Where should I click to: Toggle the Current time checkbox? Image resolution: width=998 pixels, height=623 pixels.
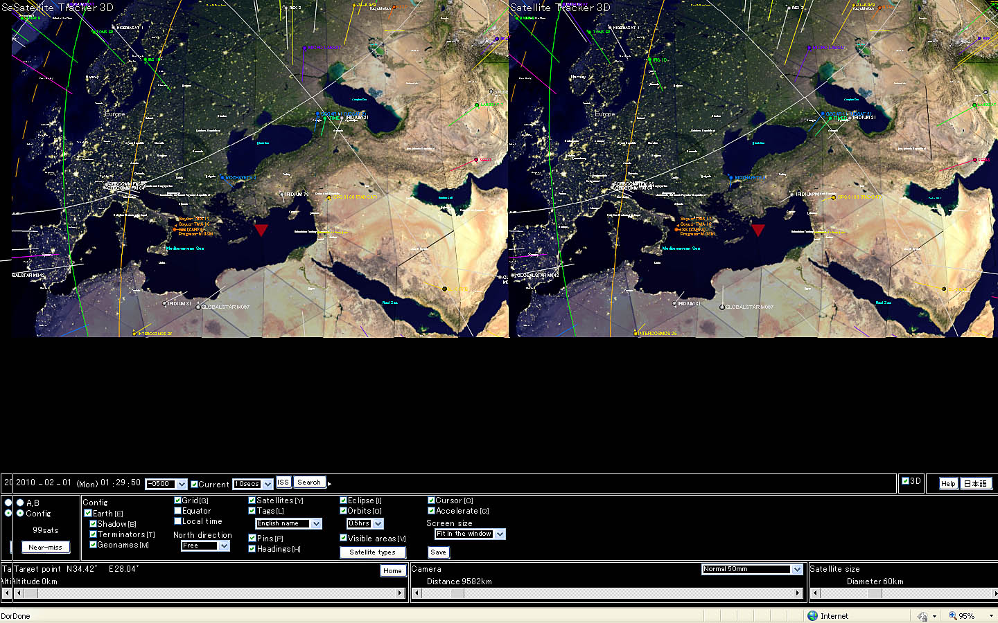tap(194, 485)
